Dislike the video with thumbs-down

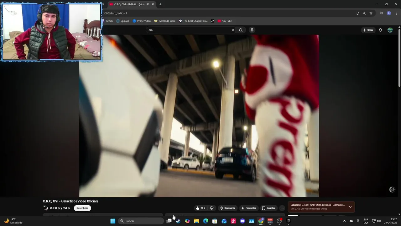click(212, 208)
